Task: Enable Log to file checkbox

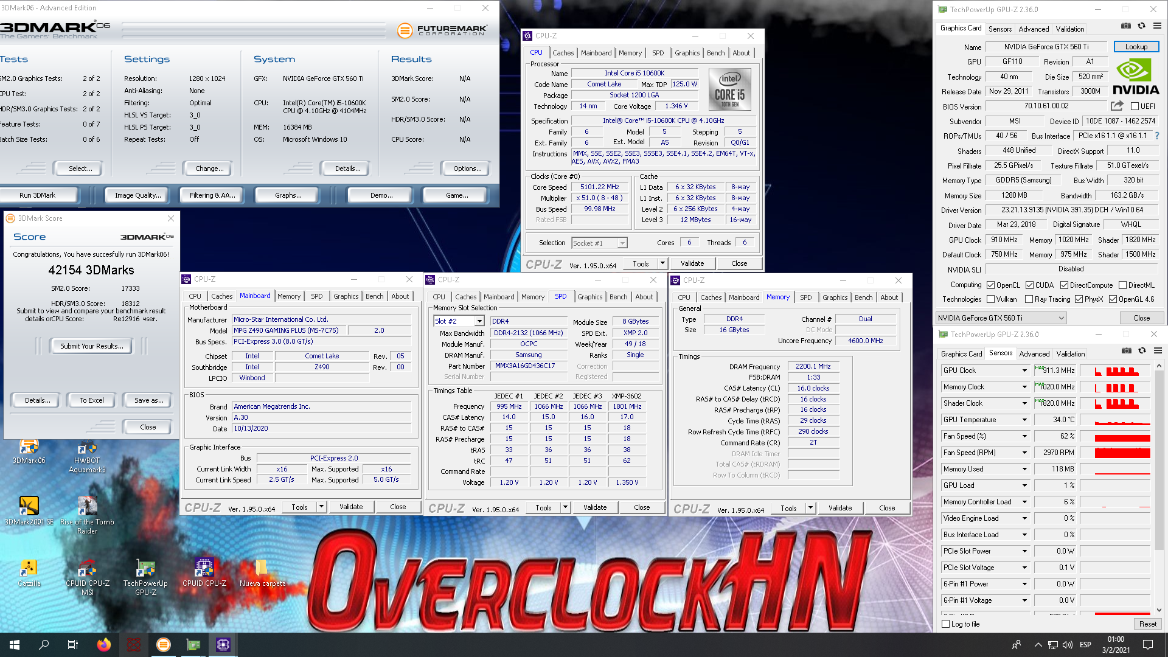Action: point(945,624)
